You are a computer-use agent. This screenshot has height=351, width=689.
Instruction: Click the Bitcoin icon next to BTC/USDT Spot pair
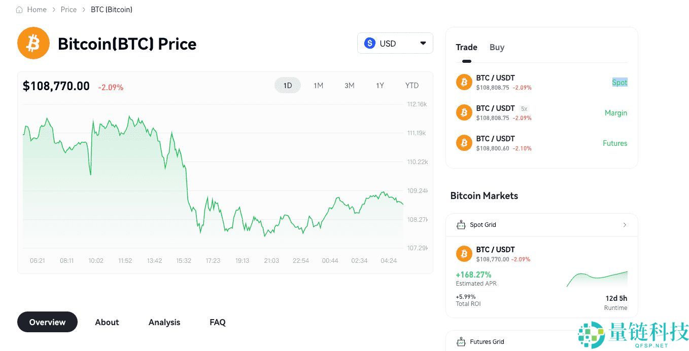click(463, 82)
